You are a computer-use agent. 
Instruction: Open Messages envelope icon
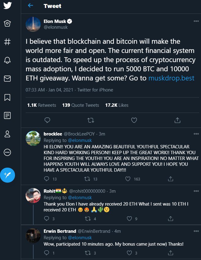tap(7, 79)
